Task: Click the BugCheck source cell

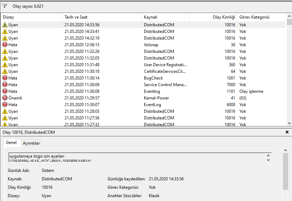Action: [x=153, y=78]
